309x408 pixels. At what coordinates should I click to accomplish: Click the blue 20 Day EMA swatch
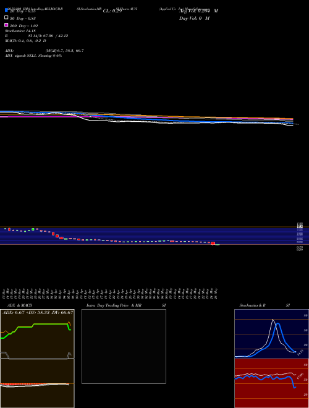click(6, 10)
